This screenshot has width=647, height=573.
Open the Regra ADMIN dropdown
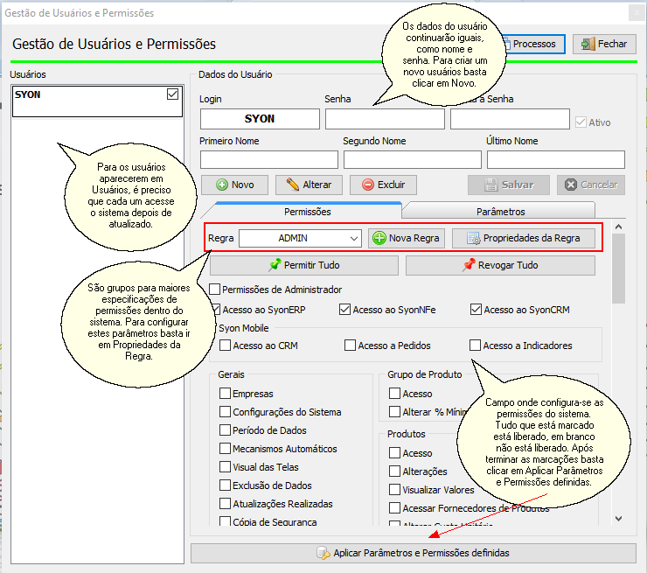click(353, 238)
